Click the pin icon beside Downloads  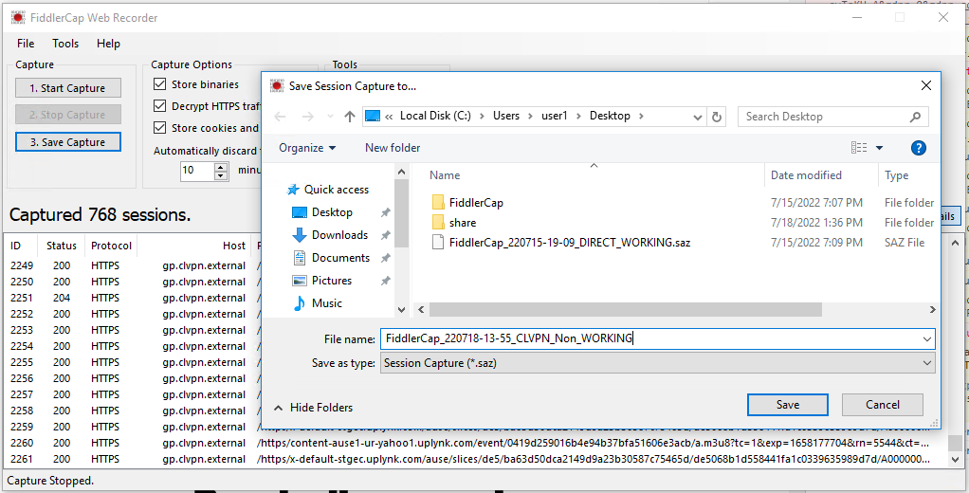tap(385, 235)
